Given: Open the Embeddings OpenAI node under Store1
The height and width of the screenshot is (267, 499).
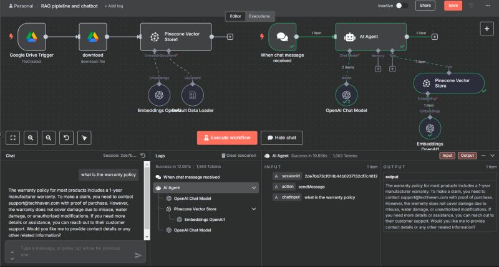Looking at the screenshot, I should (159, 95).
